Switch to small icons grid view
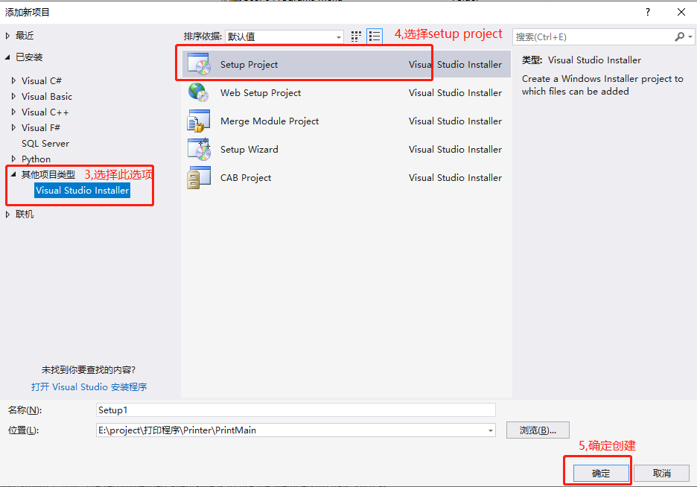The width and height of the screenshot is (697, 487). pos(356,36)
